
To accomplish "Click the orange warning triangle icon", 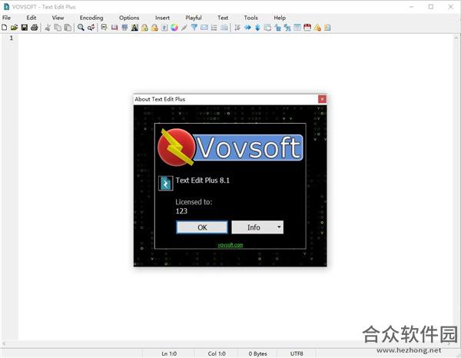I will [x=317, y=28].
